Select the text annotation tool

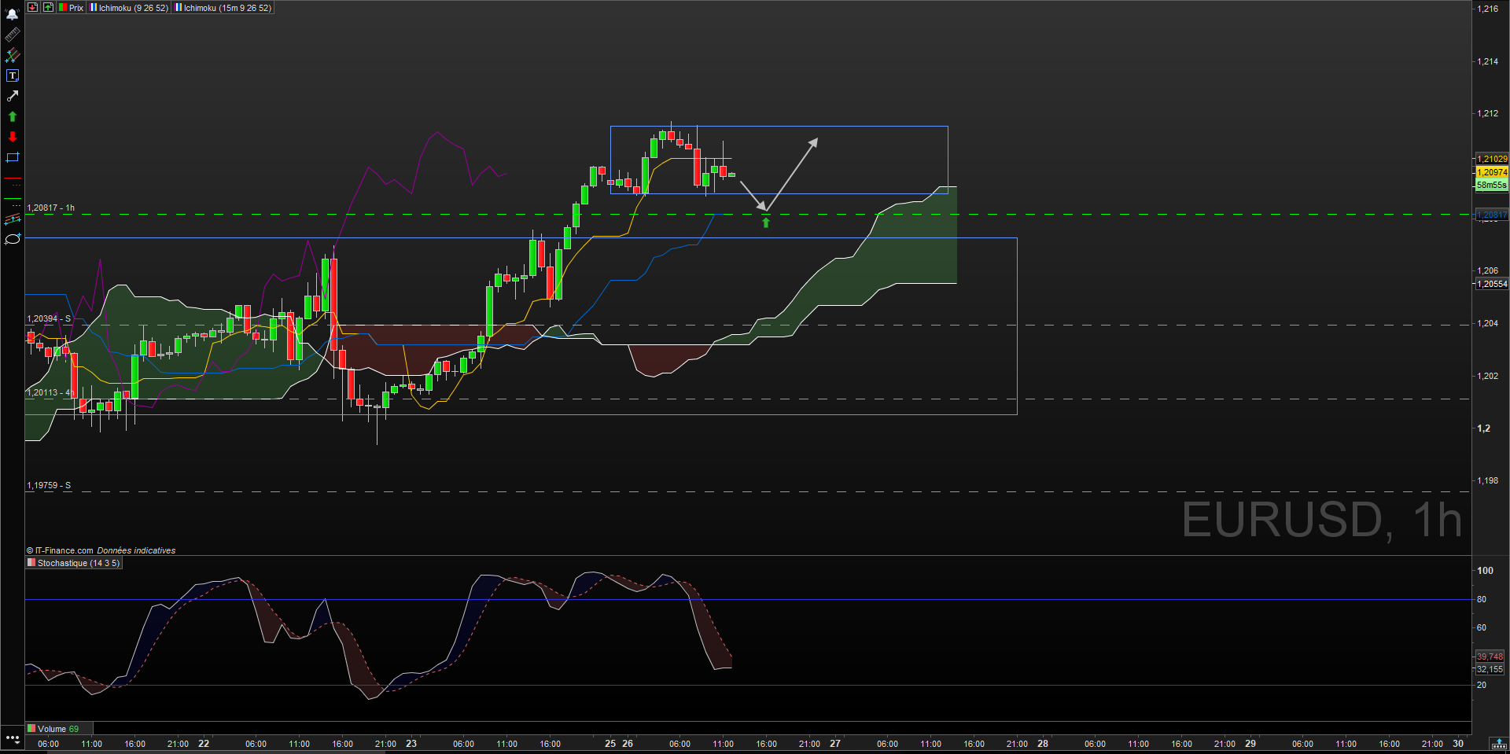point(13,75)
